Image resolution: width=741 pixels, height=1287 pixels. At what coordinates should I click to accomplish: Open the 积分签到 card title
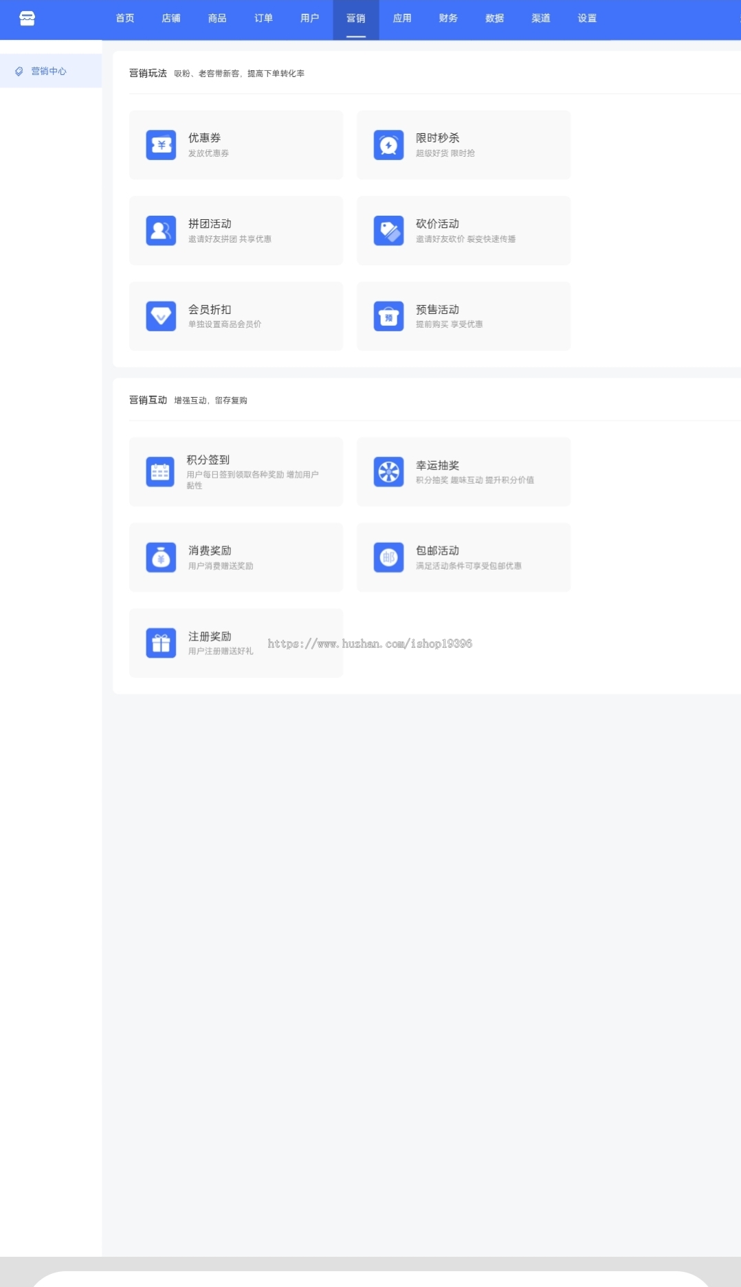click(x=208, y=460)
